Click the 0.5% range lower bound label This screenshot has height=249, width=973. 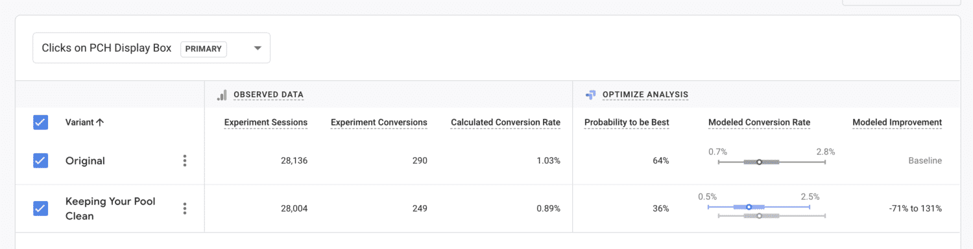tap(707, 197)
